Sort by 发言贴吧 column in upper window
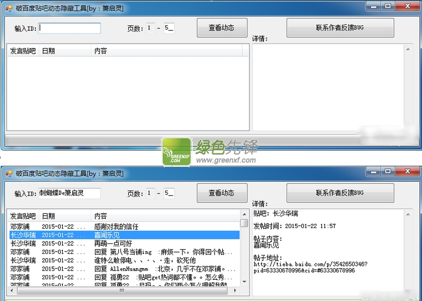The height and width of the screenshot is (301, 422). (23, 51)
